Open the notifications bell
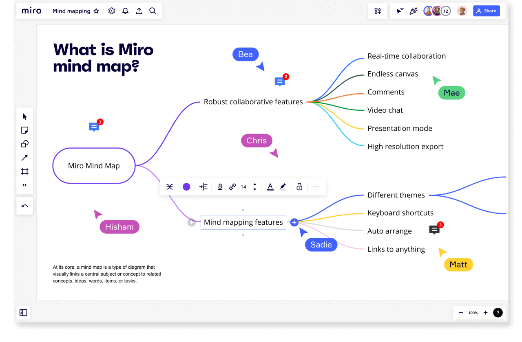This screenshot has width=522, height=342. tap(125, 11)
